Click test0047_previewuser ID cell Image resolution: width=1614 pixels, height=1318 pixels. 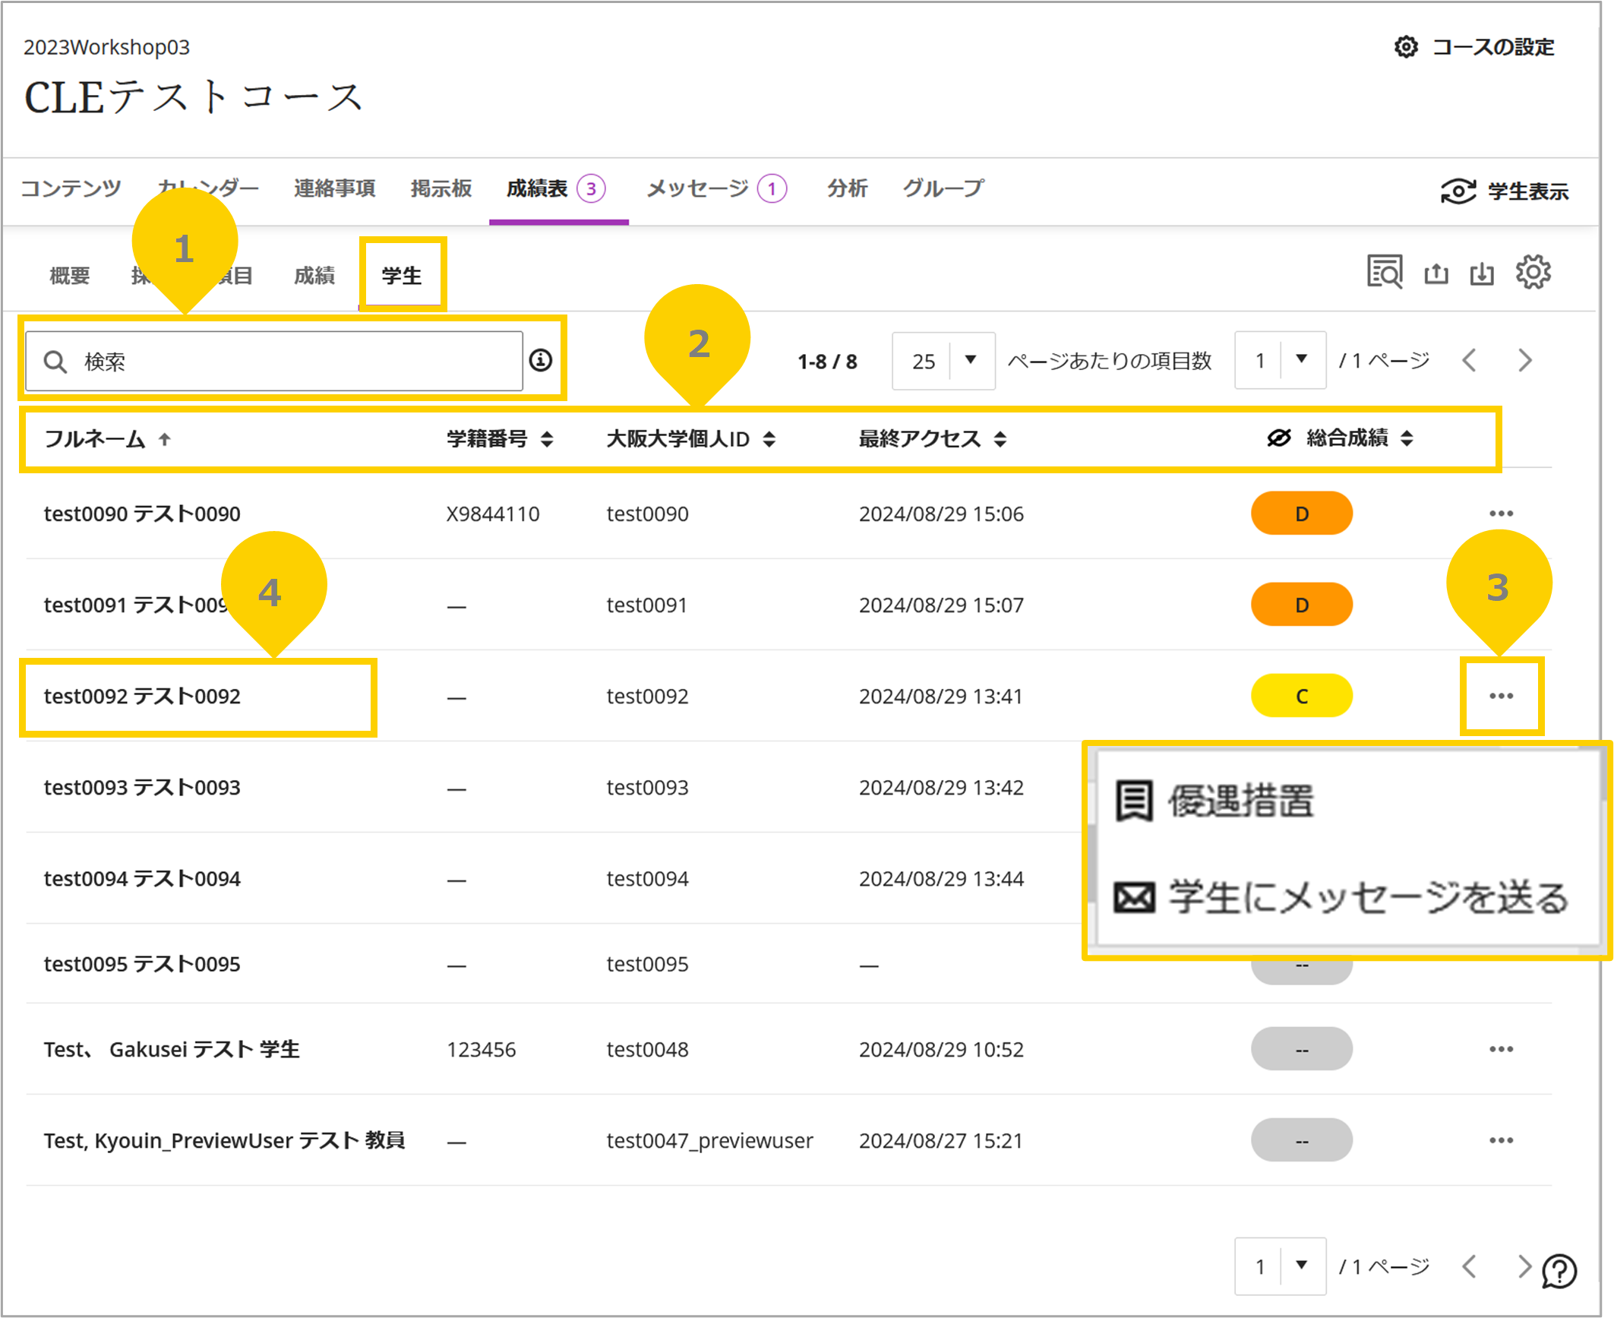(709, 1141)
